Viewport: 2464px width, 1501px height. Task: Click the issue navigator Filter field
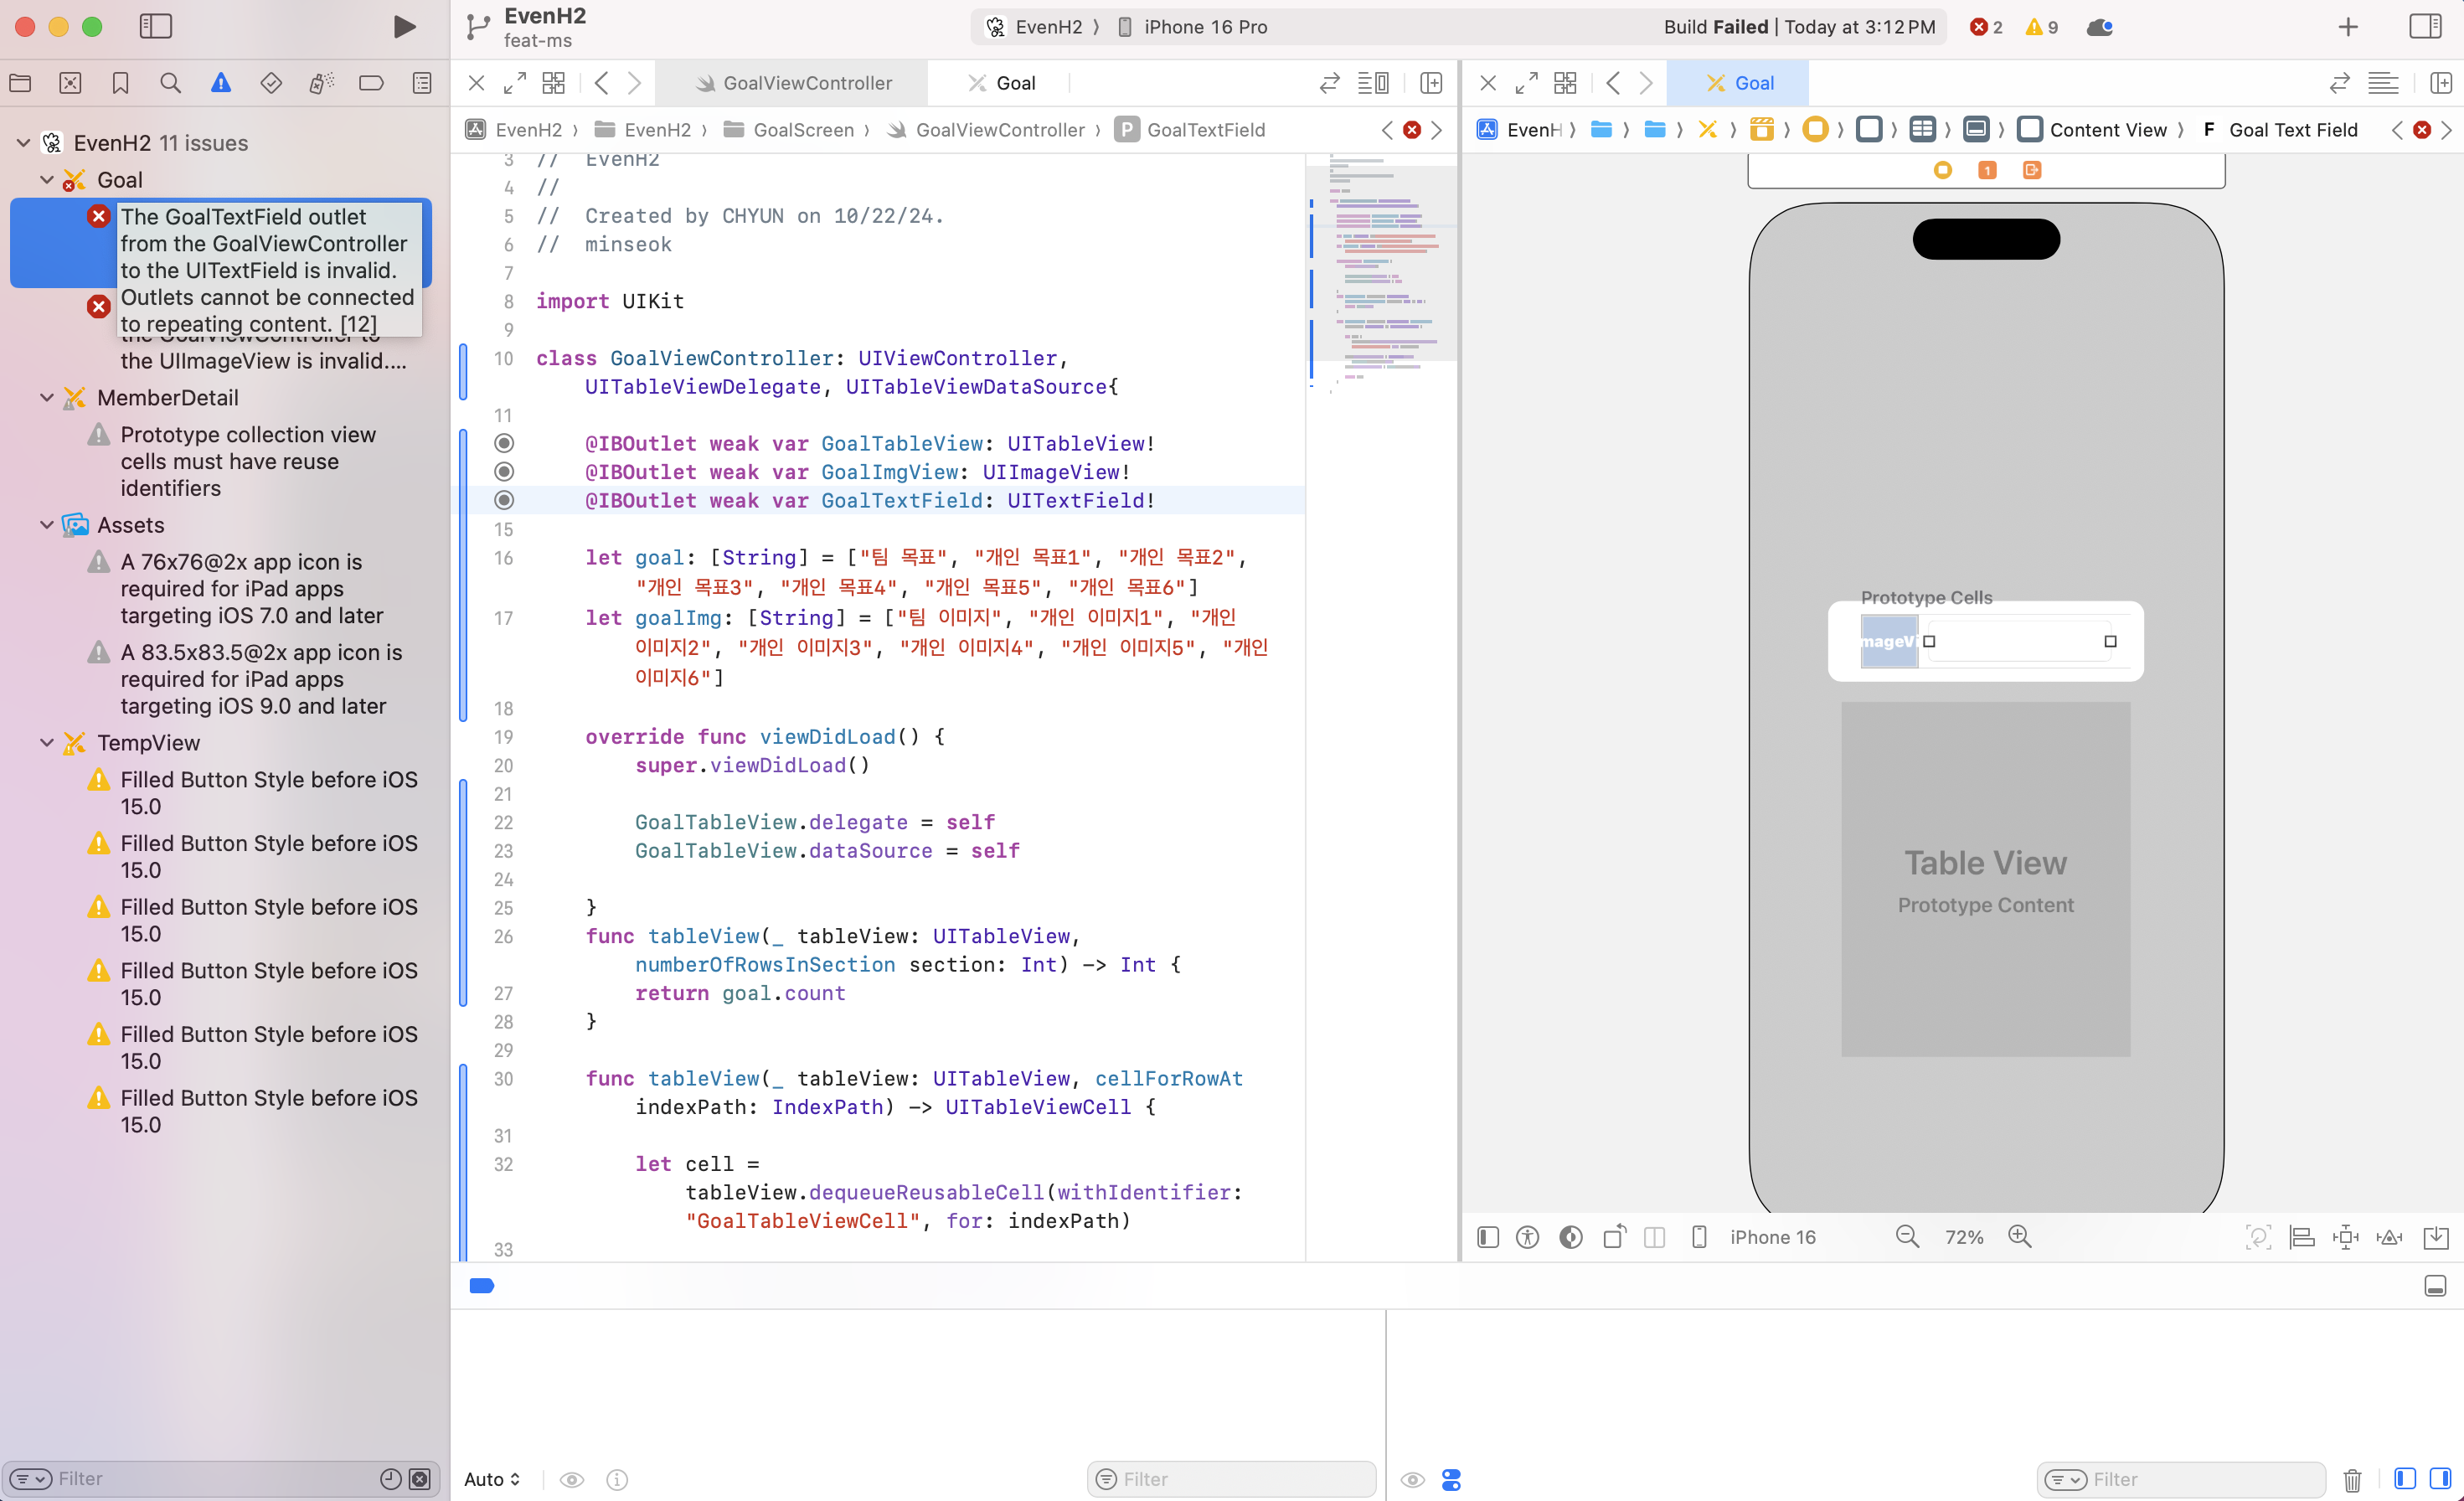click(200, 1479)
